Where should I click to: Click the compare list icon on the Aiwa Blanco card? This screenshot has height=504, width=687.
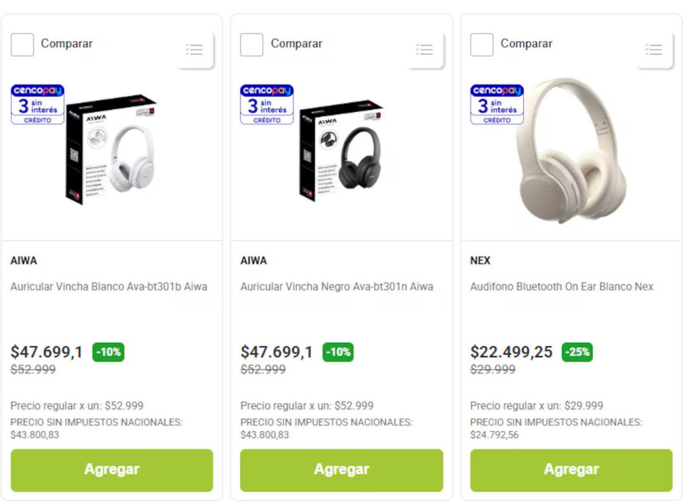tap(195, 50)
